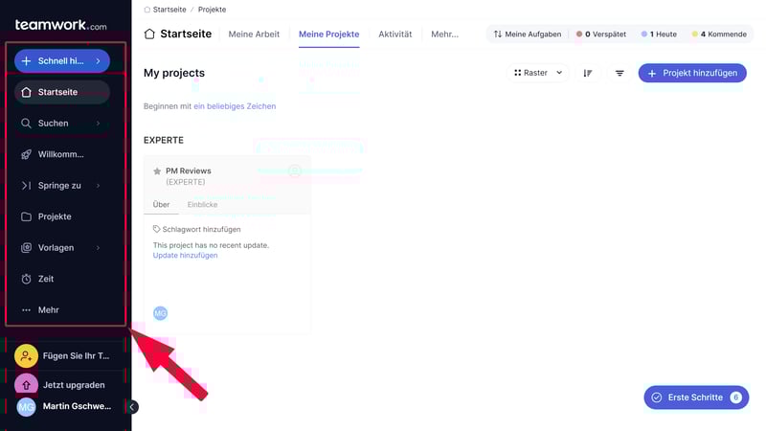Click the Projekte breadcrumb
This screenshot has width=766, height=431.
tap(212, 10)
